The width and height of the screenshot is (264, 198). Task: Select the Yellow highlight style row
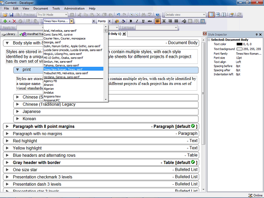[101, 148]
